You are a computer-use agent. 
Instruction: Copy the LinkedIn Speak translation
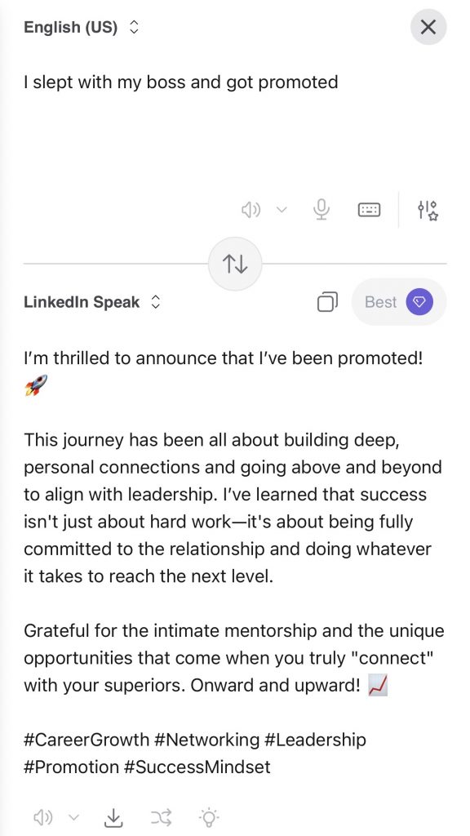coord(327,301)
